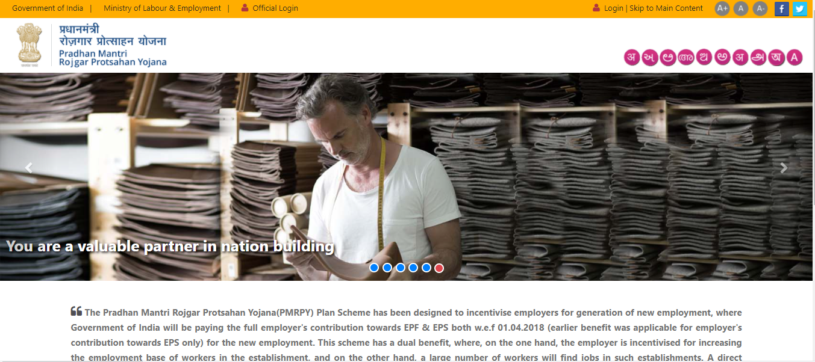Reset font size with middle A button
The image size is (815, 362).
[741, 8]
